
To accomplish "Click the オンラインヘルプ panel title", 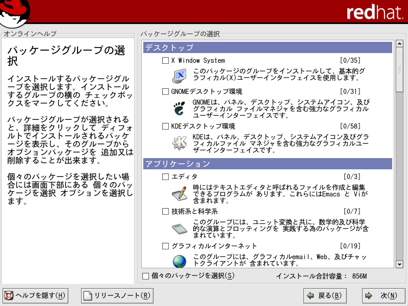I will (x=30, y=34).
